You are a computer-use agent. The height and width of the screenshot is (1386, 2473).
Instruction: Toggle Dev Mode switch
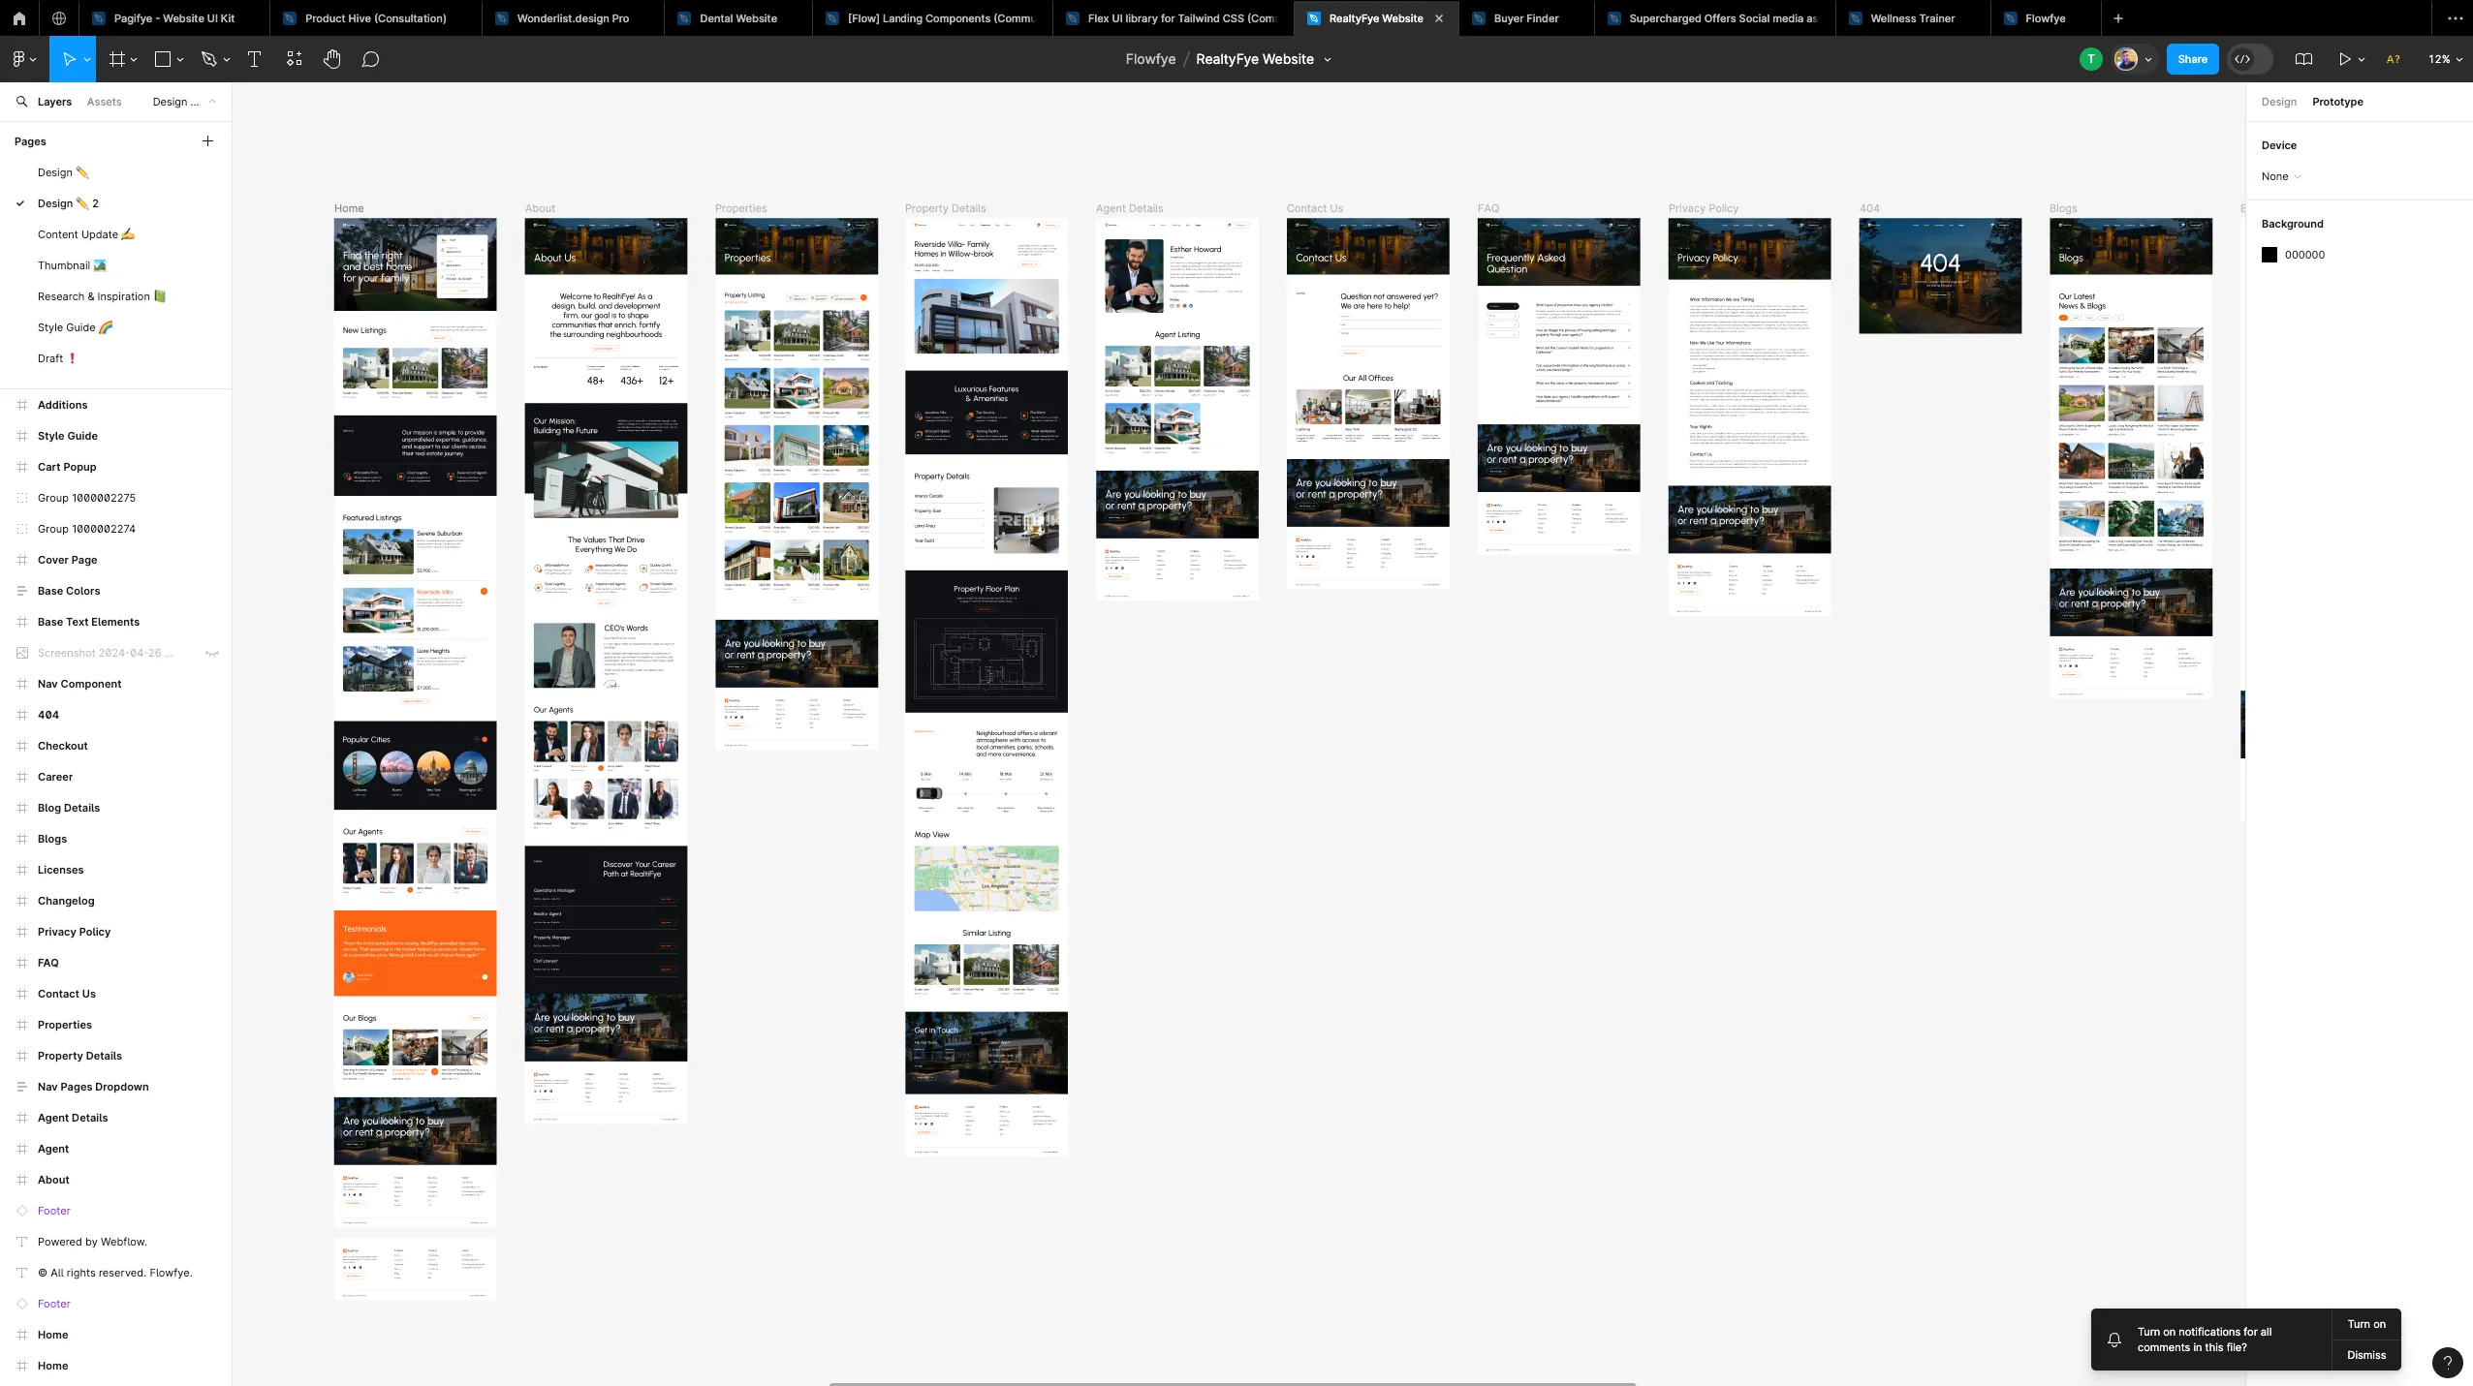point(2249,59)
